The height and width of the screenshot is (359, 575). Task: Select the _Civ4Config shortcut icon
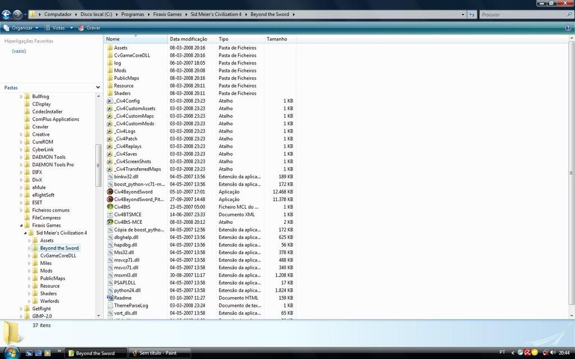pyautogui.click(x=109, y=101)
